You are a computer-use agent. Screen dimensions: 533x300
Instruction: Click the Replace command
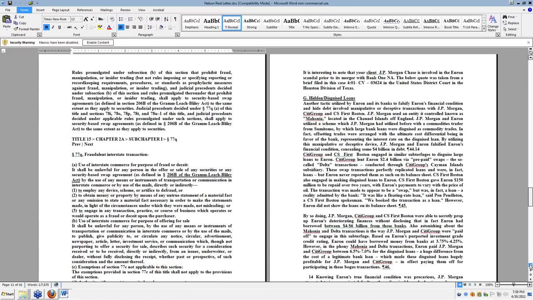[511, 23]
